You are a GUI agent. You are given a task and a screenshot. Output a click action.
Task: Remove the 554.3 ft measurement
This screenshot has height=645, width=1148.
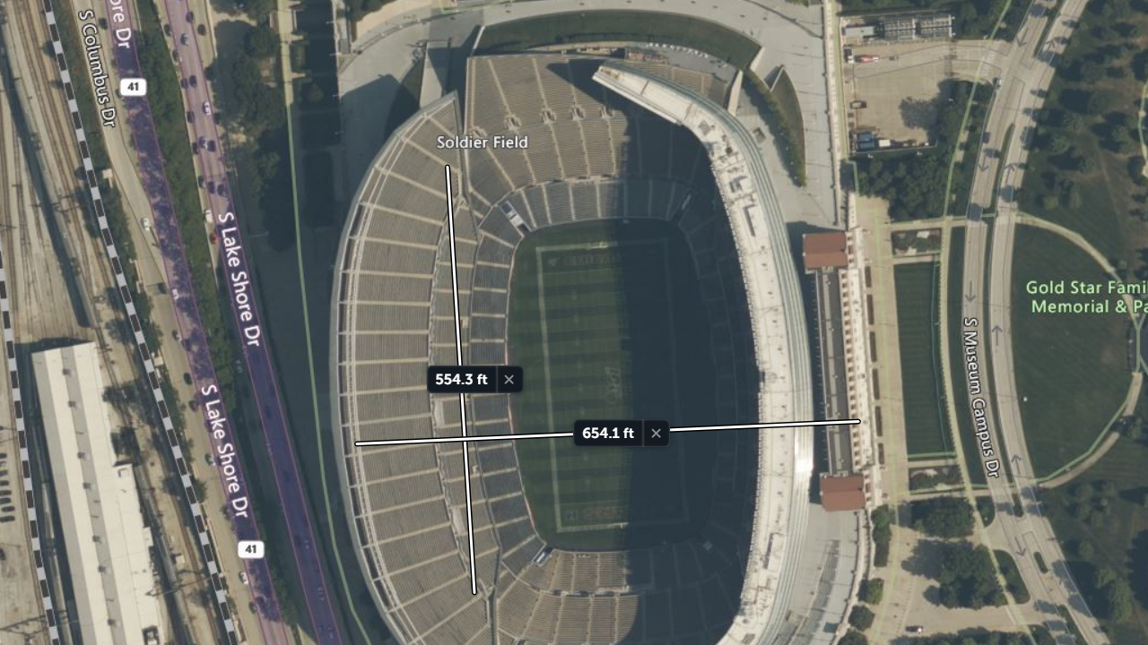[509, 380]
